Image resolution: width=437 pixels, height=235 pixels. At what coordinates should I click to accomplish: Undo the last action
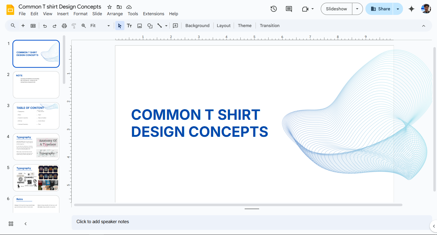coord(45,26)
